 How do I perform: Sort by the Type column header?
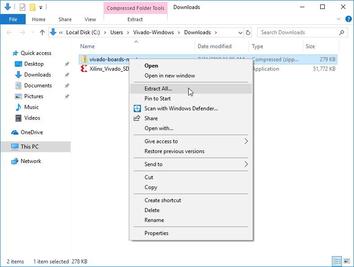tap(276, 46)
